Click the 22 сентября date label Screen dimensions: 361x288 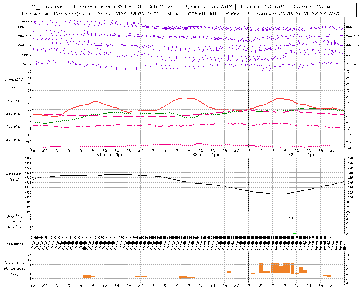click(206, 155)
